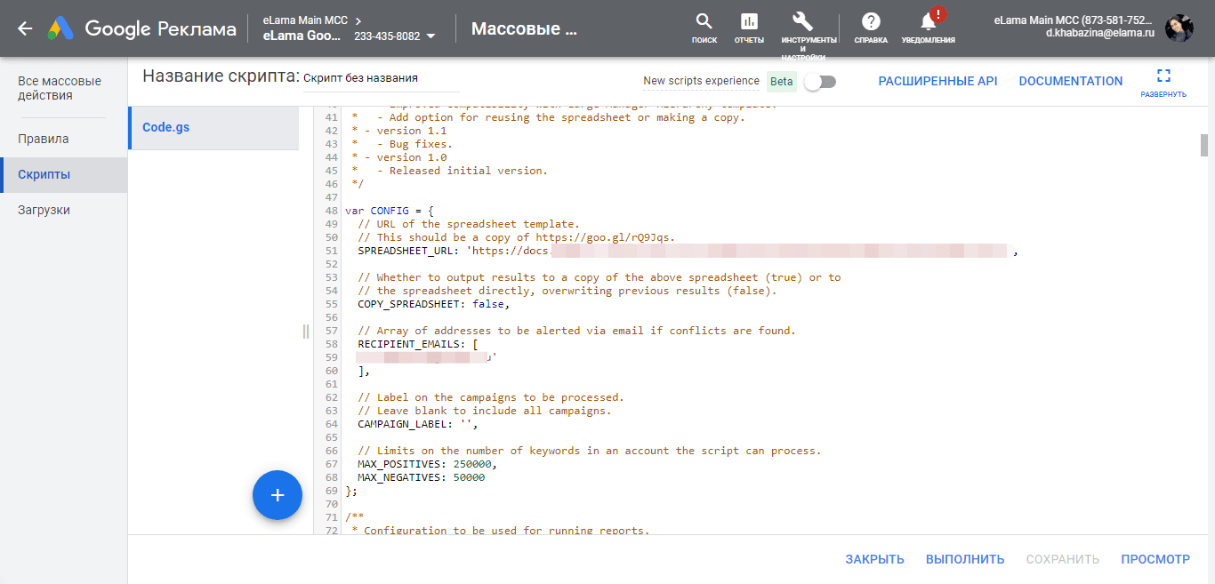Viewport: 1215px width, 584px height.
Task: Open the Code.gs file tab
Action: [x=213, y=128]
